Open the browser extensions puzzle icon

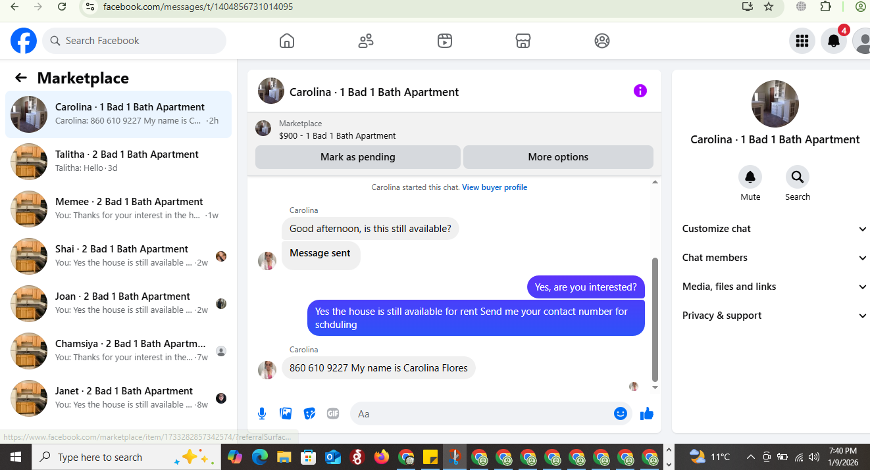(x=825, y=7)
